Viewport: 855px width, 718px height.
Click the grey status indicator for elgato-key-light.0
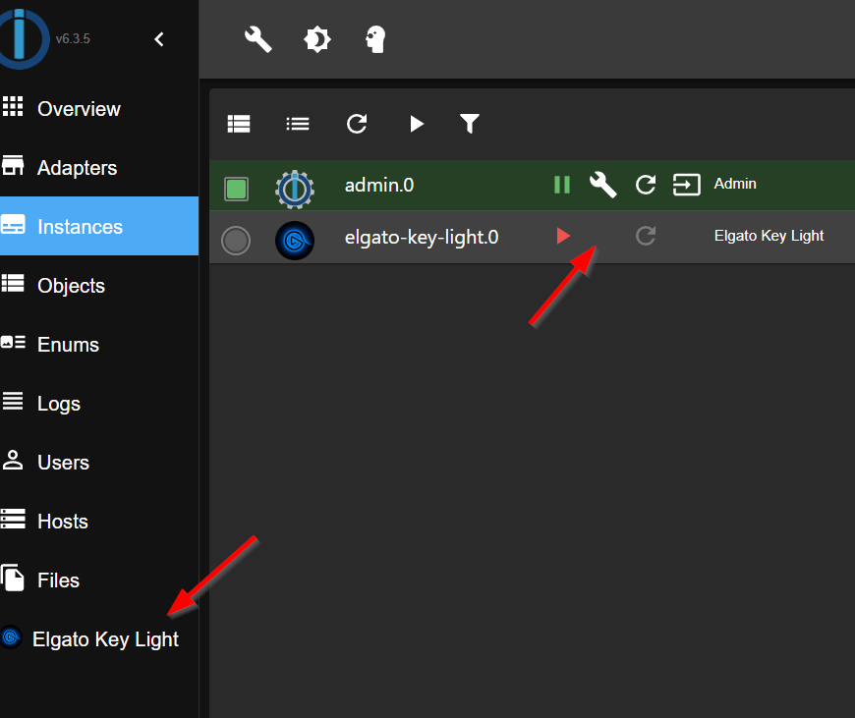tap(236, 241)
